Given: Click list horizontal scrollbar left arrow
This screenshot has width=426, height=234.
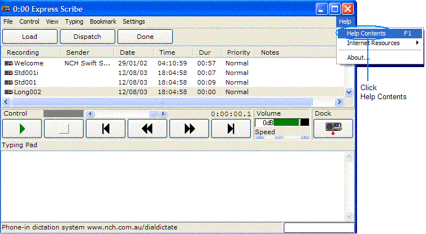Looking at the screenshot, I should click(x=6, y=102).
